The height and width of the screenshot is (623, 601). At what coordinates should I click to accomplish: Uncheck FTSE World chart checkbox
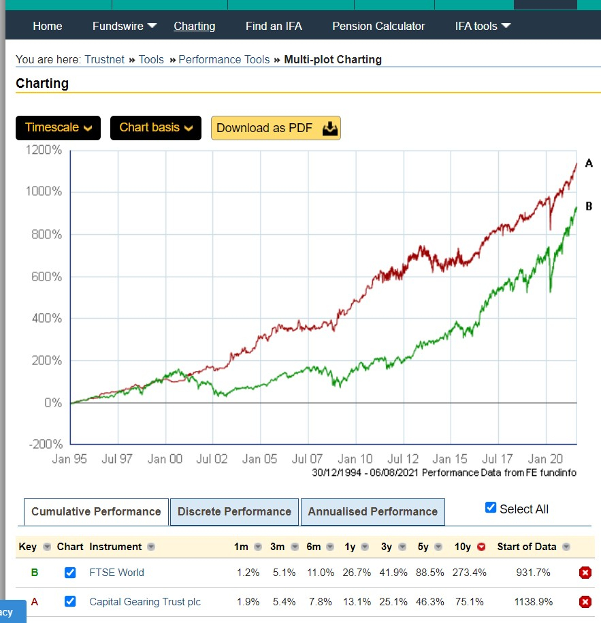click(x=70, y=573)
